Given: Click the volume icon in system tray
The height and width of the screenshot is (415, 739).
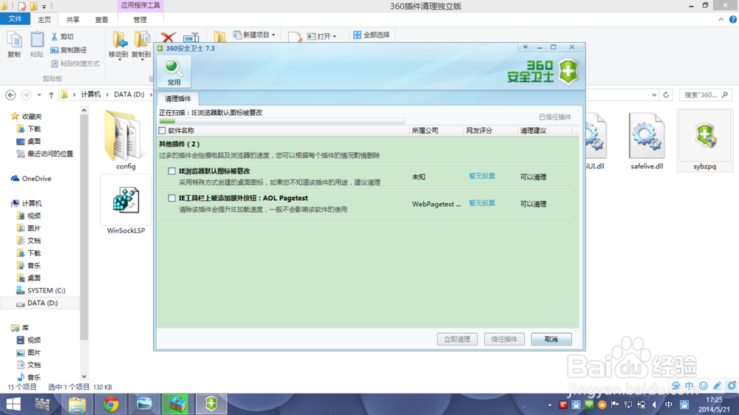Looking at the screenshot, I should tap(654, 405).
